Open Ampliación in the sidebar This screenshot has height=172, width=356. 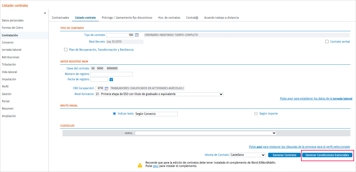9,116
